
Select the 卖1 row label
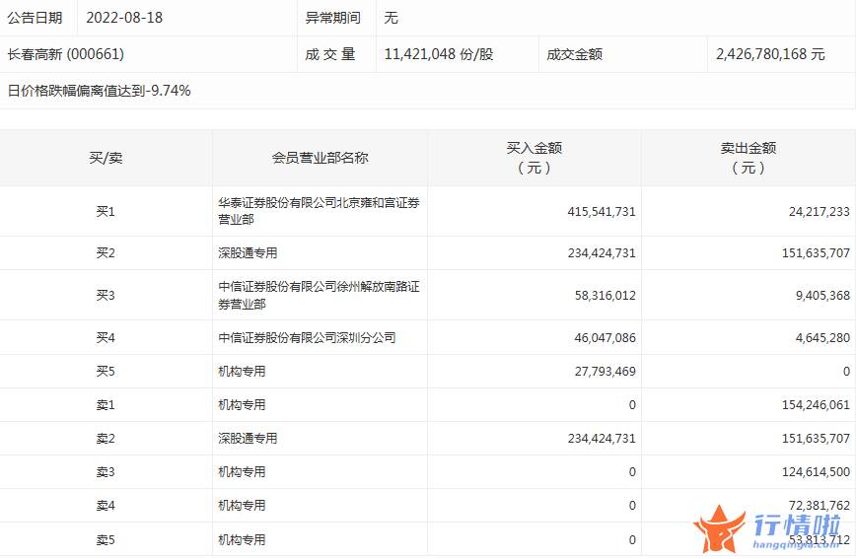[x=106, y=404]
